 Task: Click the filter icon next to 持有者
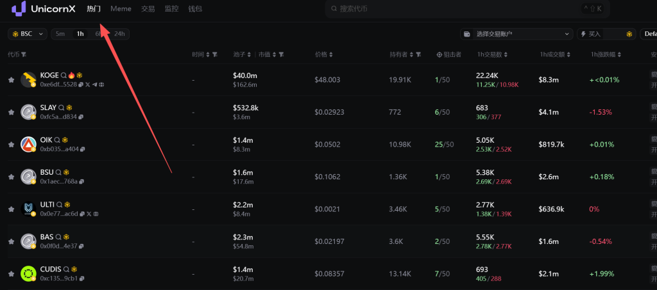tap(418, 54)
